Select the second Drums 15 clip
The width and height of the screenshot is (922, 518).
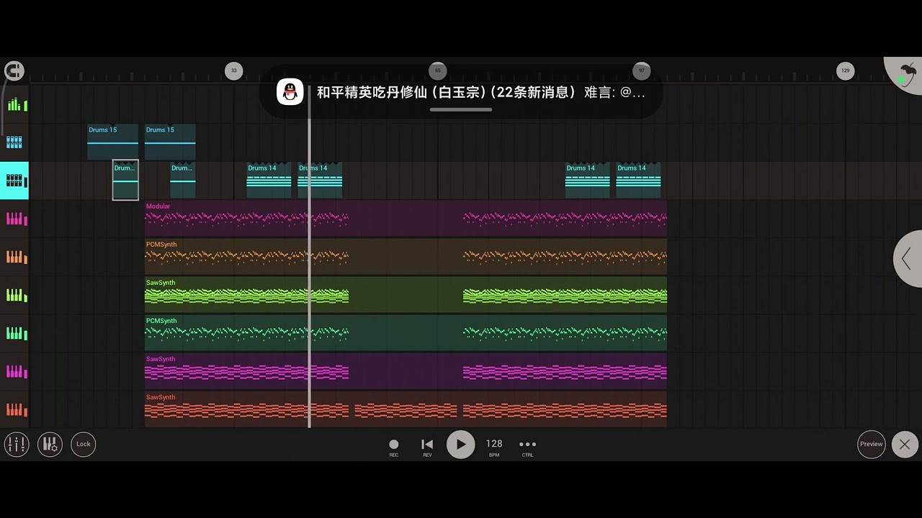pos(170,142)
